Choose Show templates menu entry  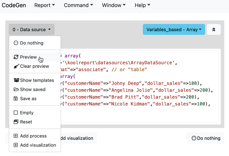tap(35, 80)
